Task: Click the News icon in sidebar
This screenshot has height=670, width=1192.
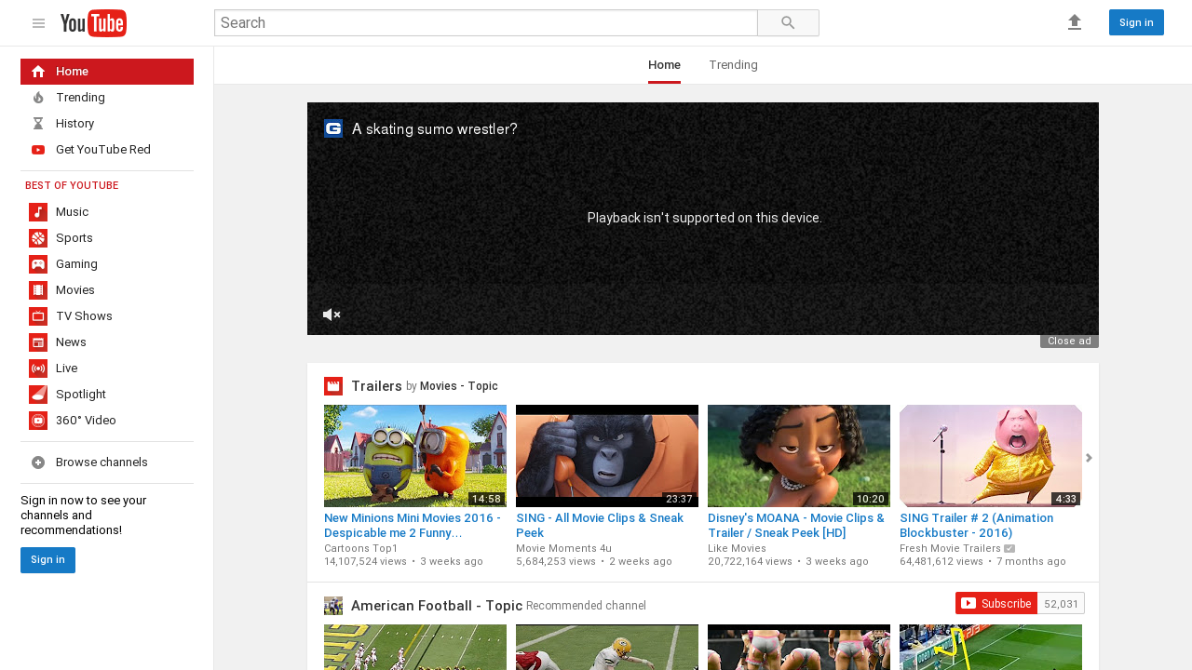Action: (x=38, y=342)
